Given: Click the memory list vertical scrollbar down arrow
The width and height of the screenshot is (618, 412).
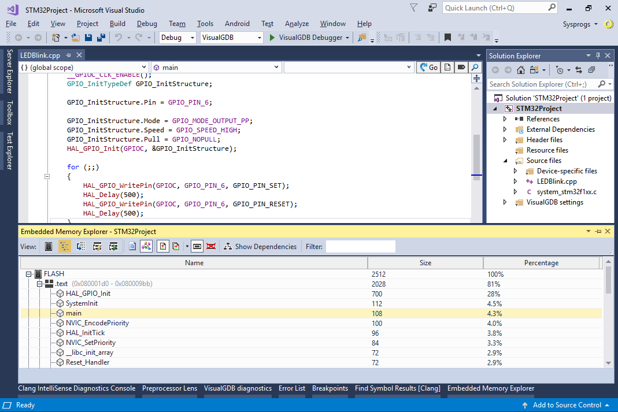Looking at the screenshot, I should pyautogui.click(x=608, y=363).
